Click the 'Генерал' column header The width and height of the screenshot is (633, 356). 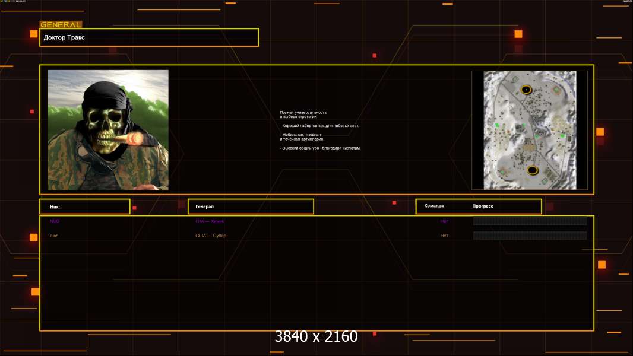pyautogui.click(x=251, y=206)
